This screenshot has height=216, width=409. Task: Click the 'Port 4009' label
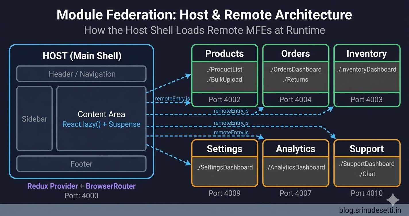point(225,193)
